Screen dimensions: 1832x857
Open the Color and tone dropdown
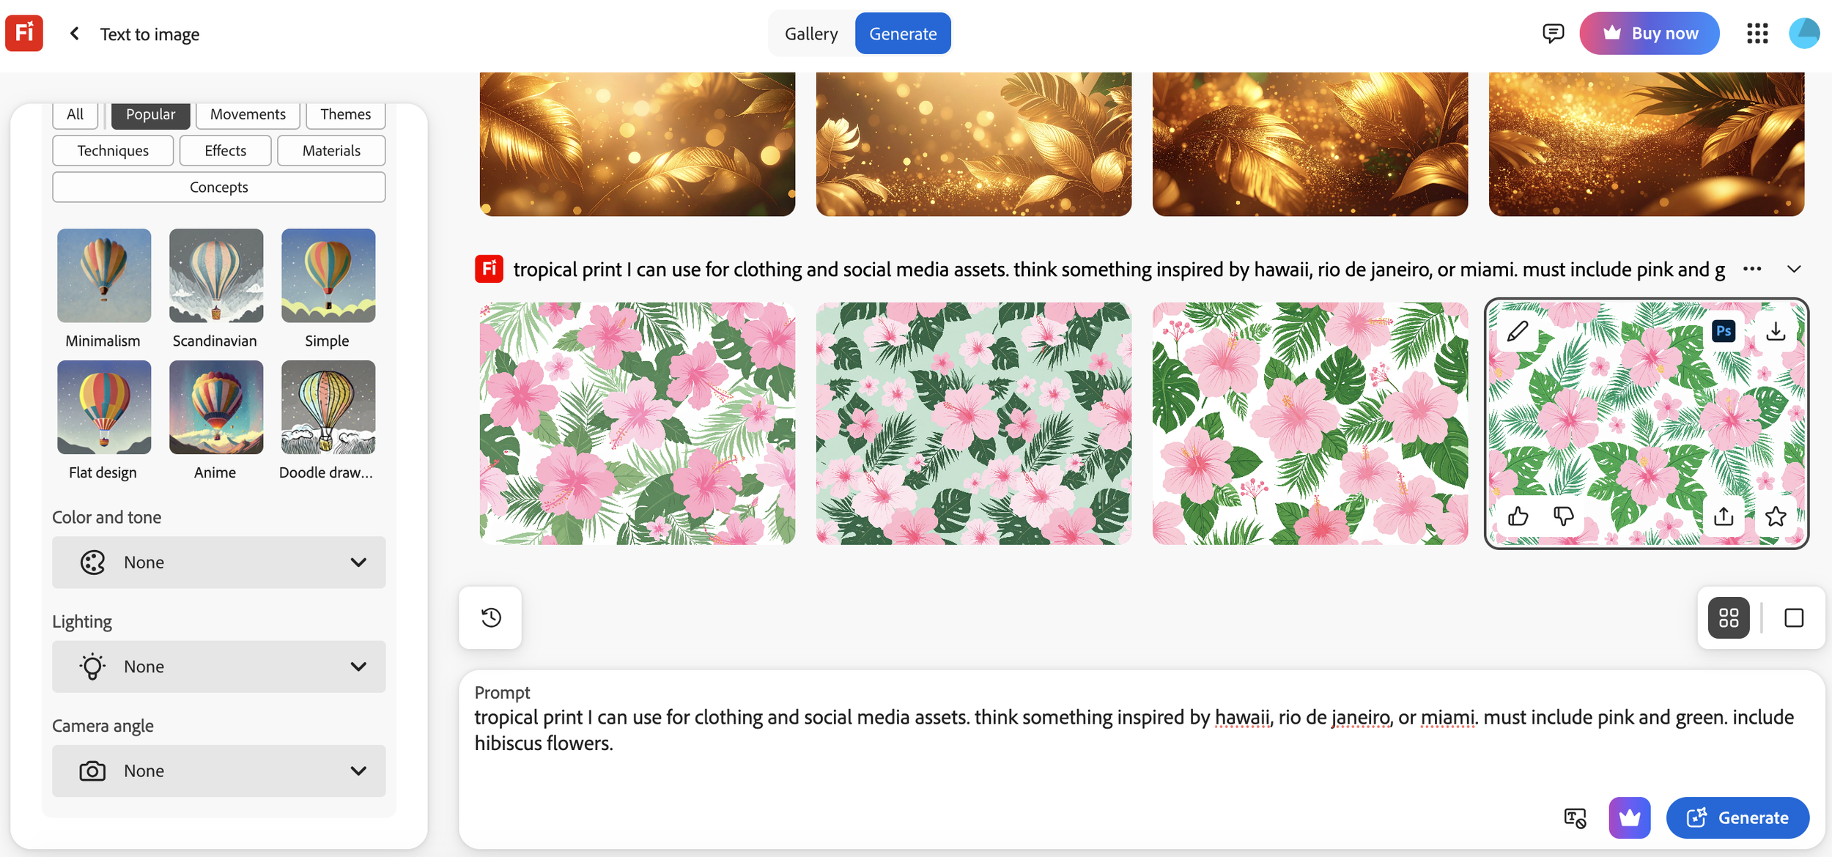coord(219,563)
